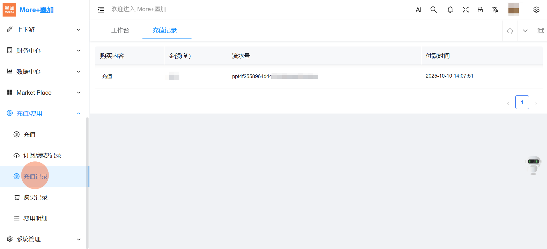Click page number 1 button
The width and height of the screenshot is (547, 249).
tap(522, 102)
